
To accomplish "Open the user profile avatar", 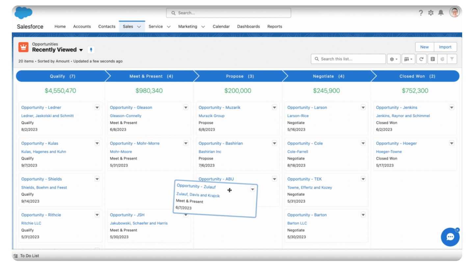I will pyautogui.click(x=455, y=13).
